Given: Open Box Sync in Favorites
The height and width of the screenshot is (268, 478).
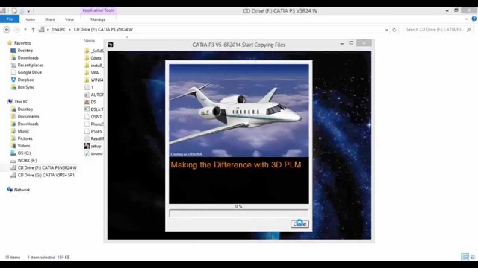Looking at the screenshot, I should (26, 87).
